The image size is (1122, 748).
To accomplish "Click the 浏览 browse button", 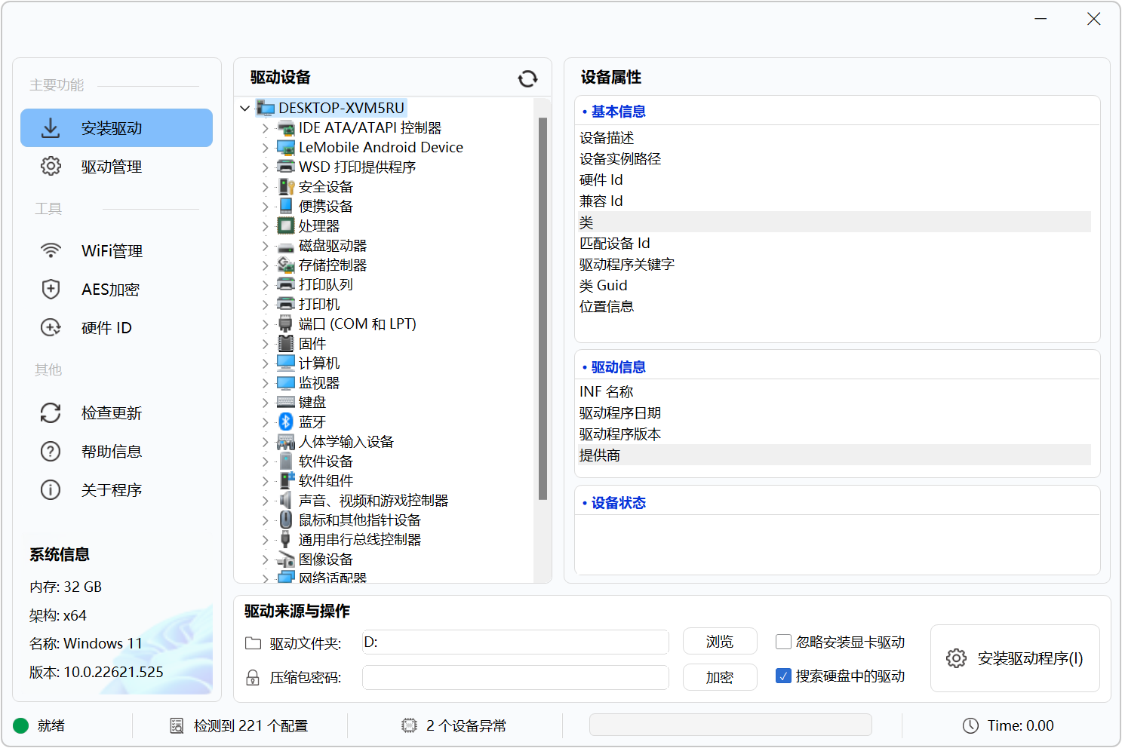I will [720, 642].
